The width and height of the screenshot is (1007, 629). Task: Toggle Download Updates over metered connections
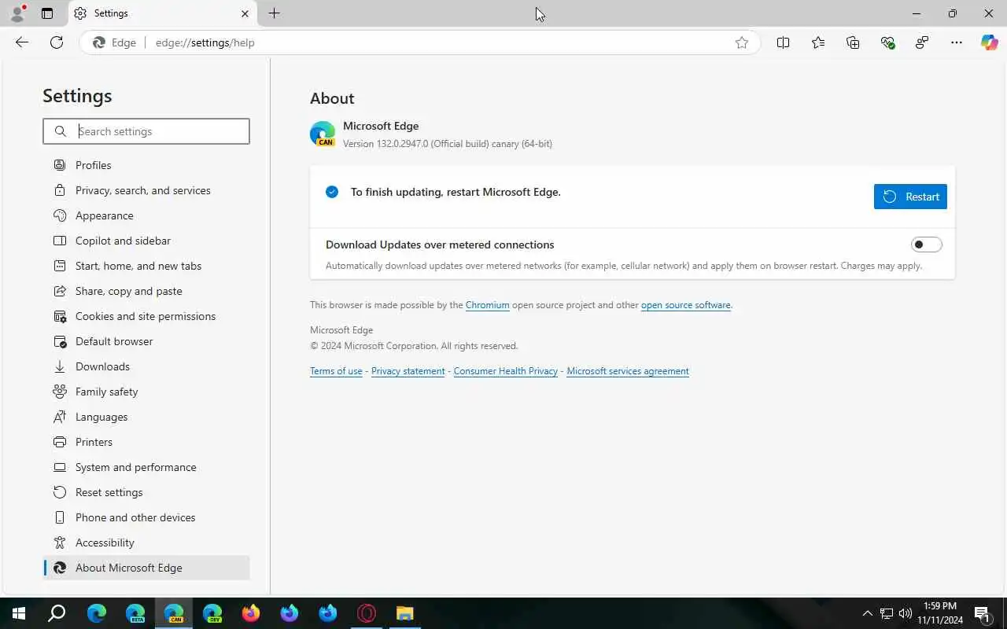point(926,245)
